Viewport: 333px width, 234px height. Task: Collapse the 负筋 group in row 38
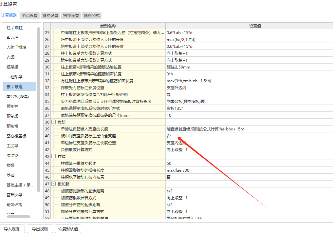point(53,122)
